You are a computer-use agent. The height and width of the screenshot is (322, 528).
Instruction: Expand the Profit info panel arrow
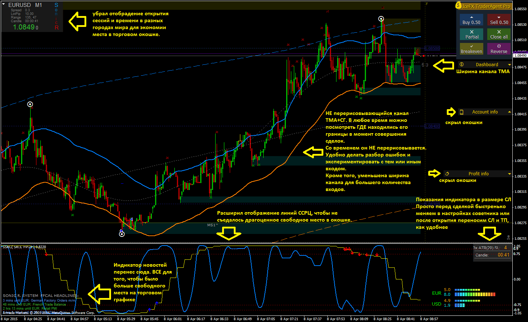(509, 174)
